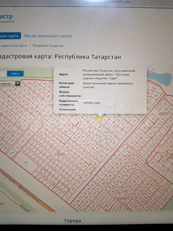The height and width of the screenshot is (231, 173).
Task: Select the large parcel numbered 36
Action: point(26,163)
